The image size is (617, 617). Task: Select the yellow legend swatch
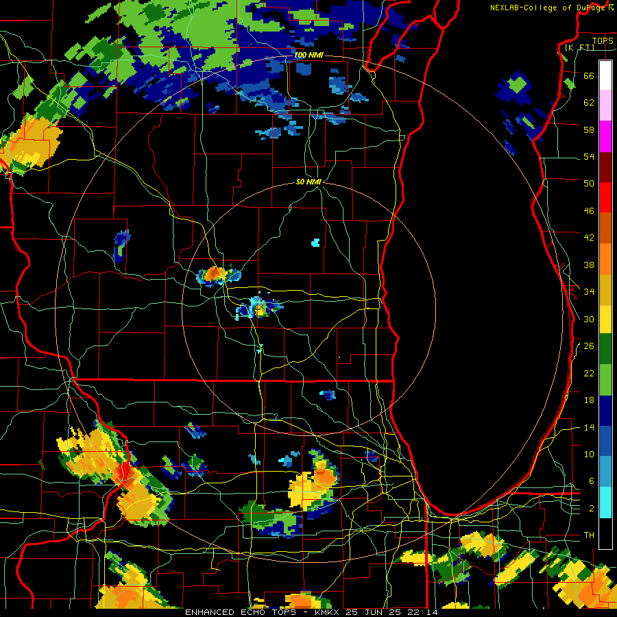click(x=605, y=319)
